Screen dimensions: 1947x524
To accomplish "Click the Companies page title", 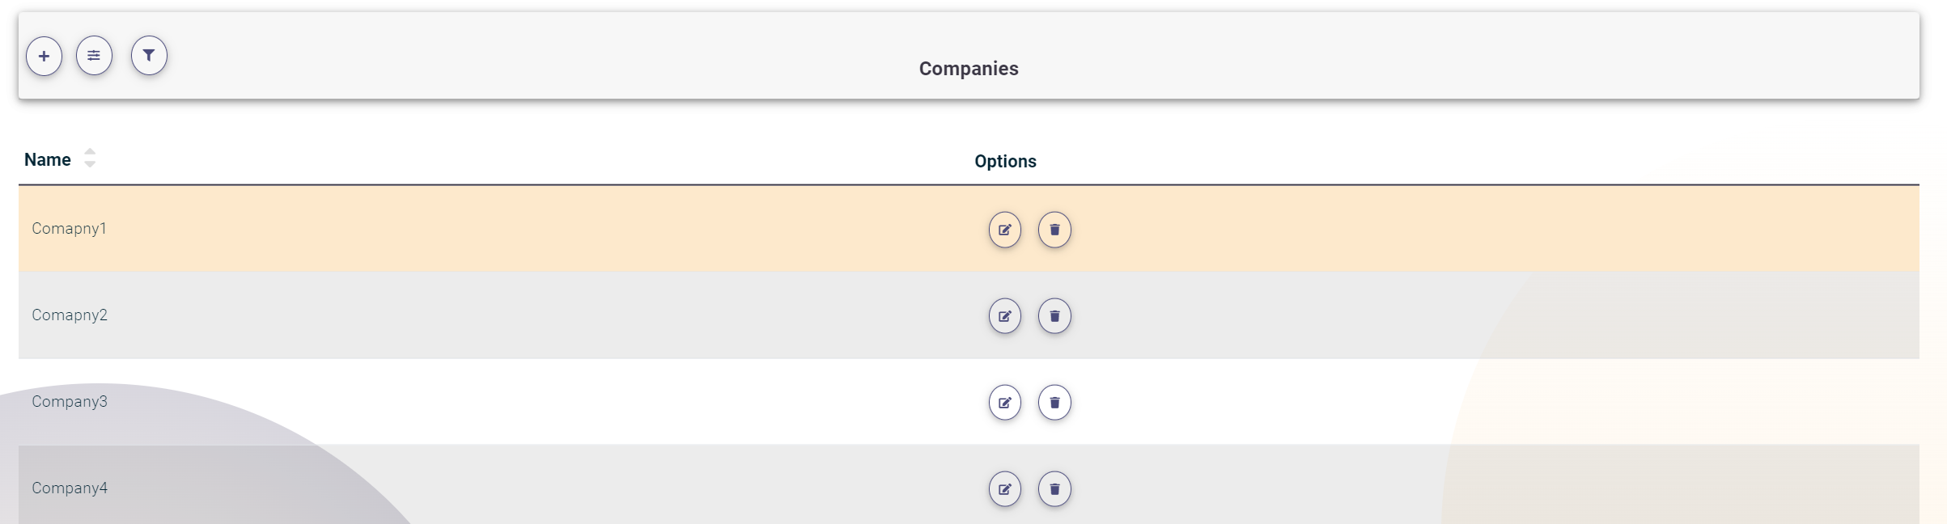I will tap(968, 69).
